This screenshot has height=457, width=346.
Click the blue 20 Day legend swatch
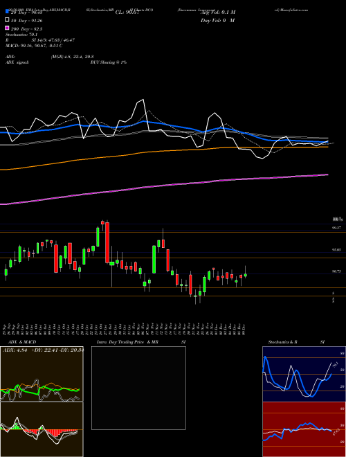pos(7,12)
